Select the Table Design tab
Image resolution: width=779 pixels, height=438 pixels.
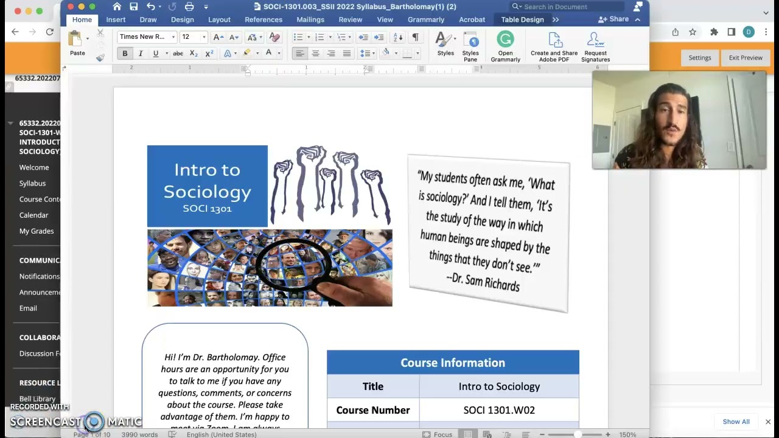522,19
